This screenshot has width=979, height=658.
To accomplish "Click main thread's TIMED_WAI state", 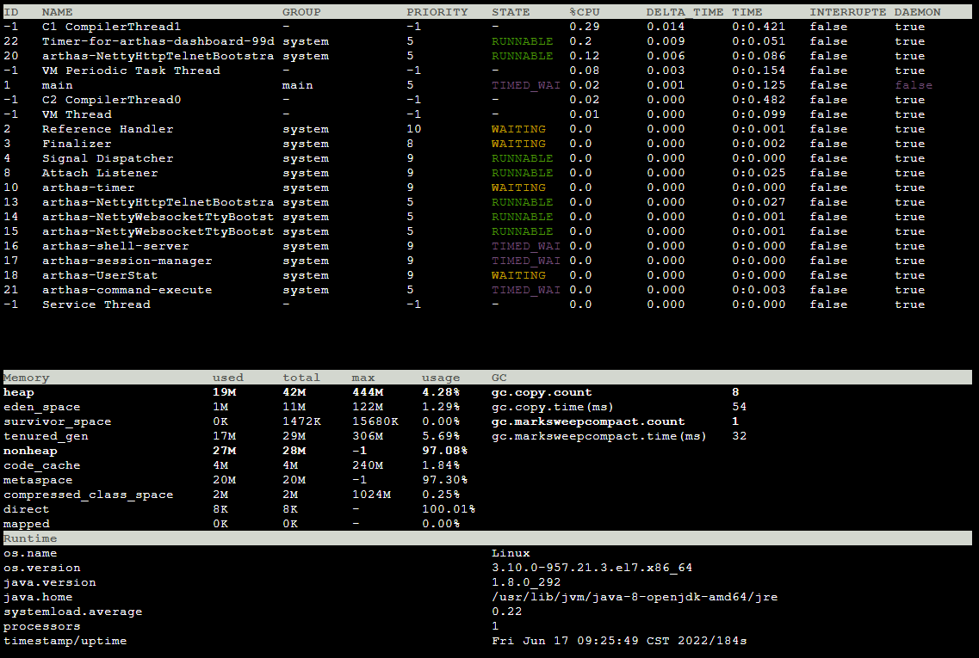I will click(526, 85).
